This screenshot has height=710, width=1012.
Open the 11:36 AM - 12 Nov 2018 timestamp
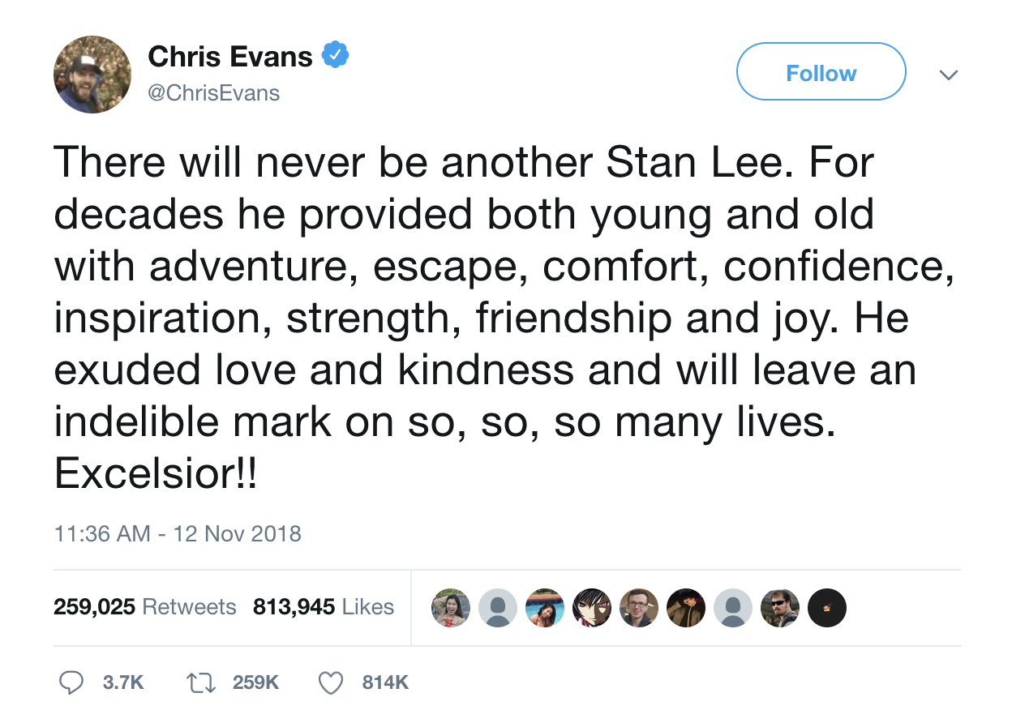click(178, 534)
